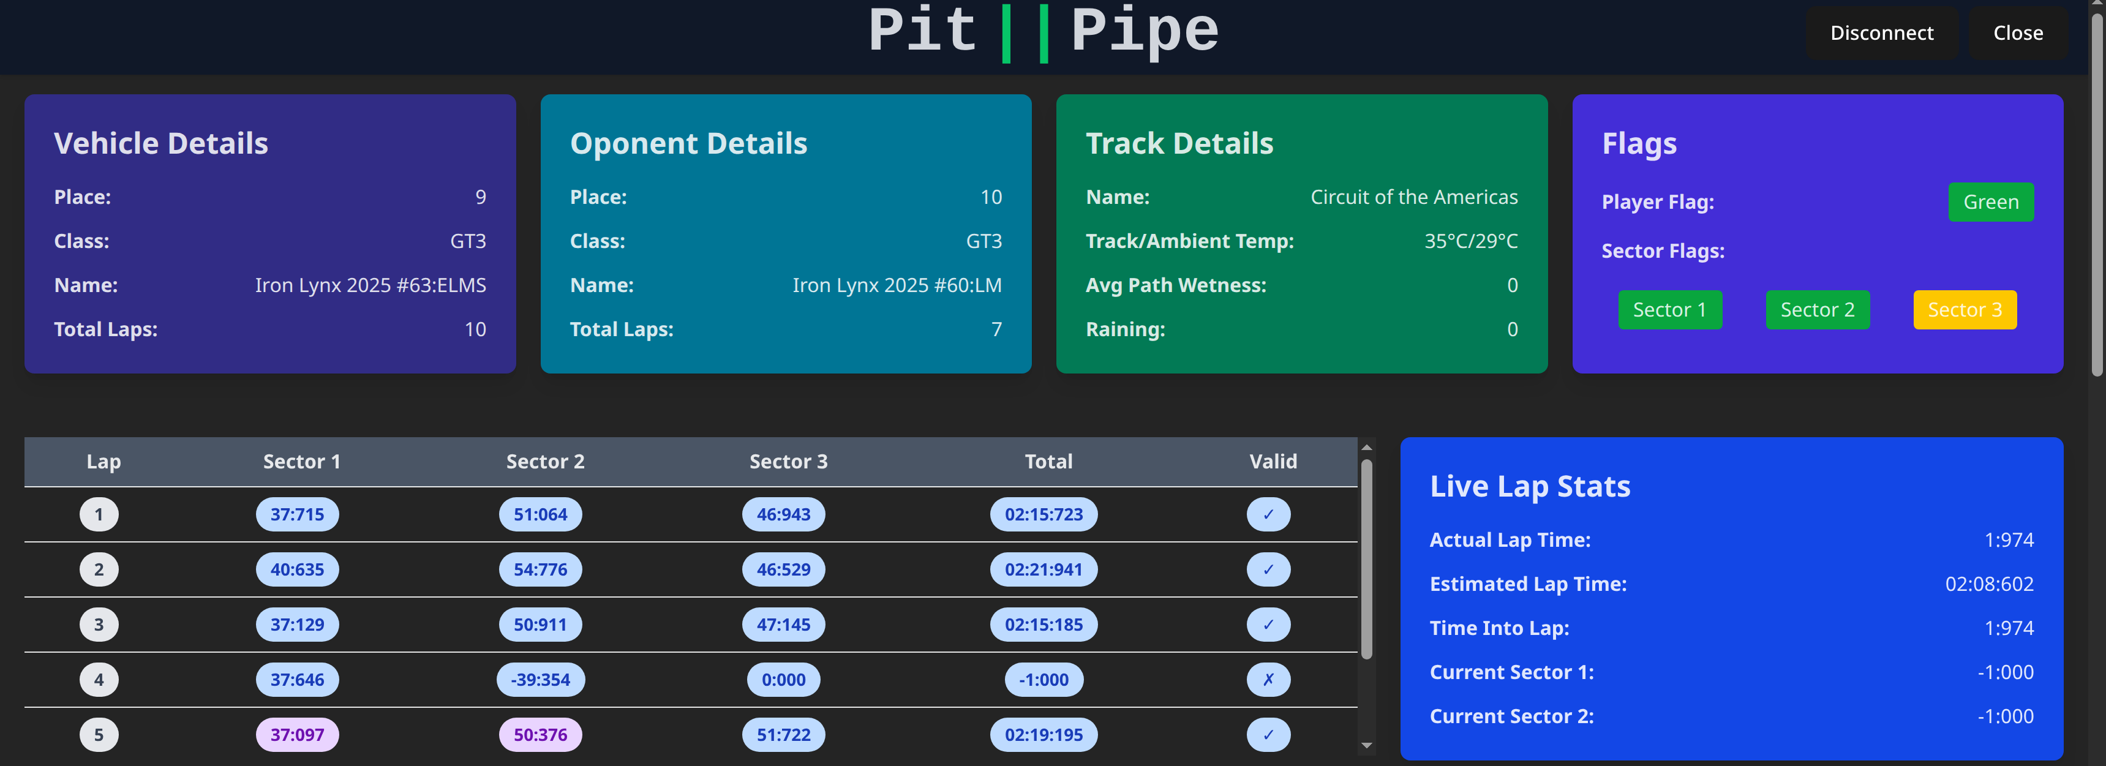
Task: Toggle the Sector 1 green flag indicator
Action: (1669, 310)
